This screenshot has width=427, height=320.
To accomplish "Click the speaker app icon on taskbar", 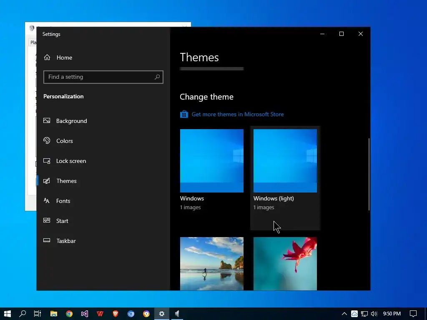I will (177, 314).
